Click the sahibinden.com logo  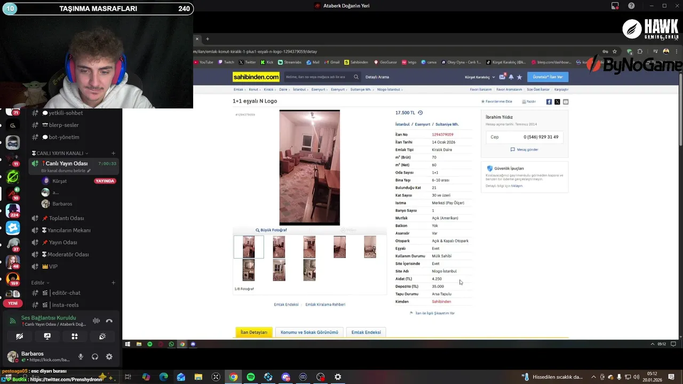point(256,77)
